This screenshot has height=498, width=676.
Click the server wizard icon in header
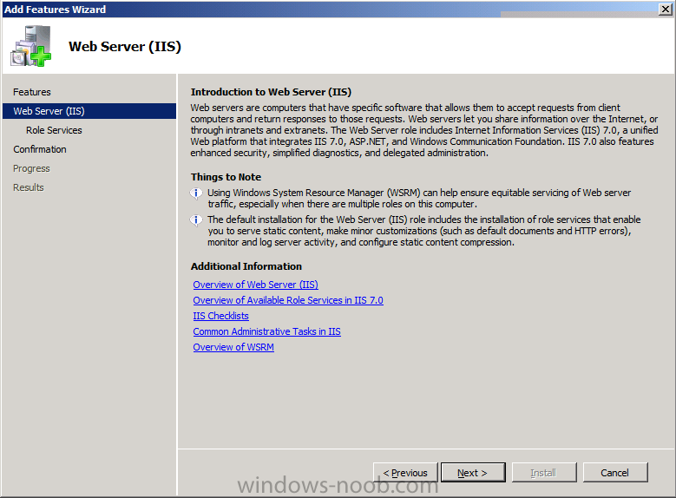point(31,46)
